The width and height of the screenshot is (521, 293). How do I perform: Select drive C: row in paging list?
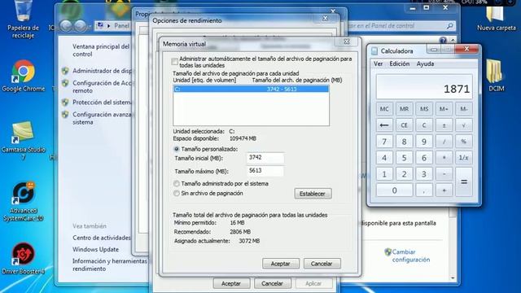point(252,89)
